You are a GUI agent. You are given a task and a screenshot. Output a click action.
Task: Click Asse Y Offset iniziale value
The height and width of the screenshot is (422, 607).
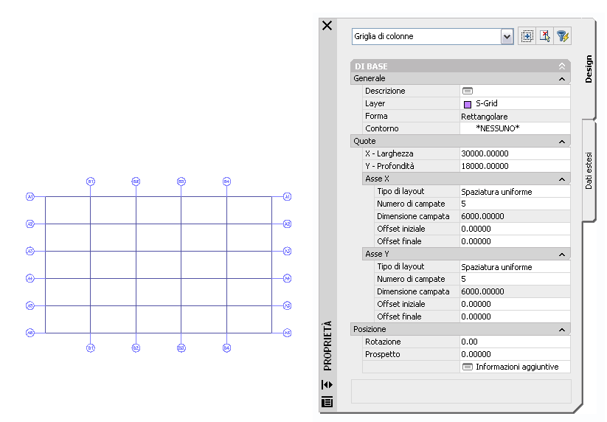(515, 304)
